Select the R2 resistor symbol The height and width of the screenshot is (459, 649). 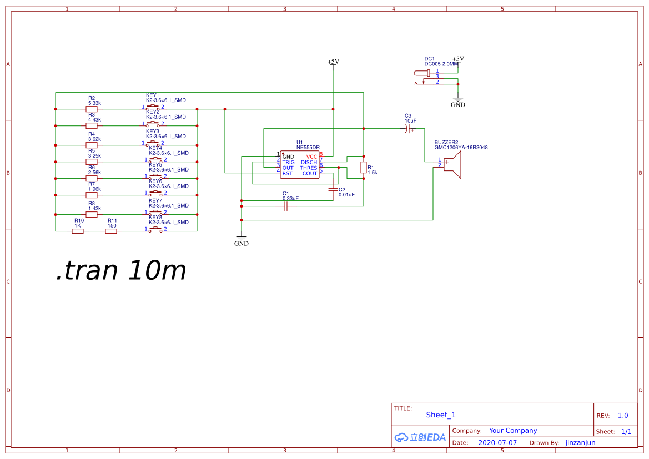[92, 109]
